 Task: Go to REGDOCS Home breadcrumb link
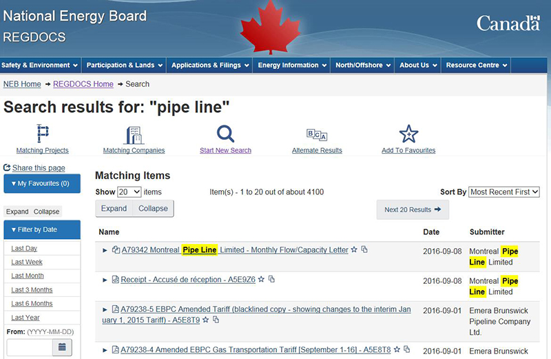[x=83, y=84]
